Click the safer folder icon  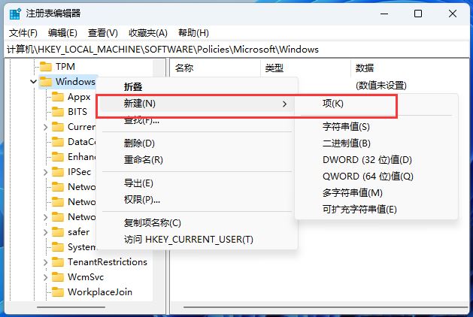click(57, 232)
